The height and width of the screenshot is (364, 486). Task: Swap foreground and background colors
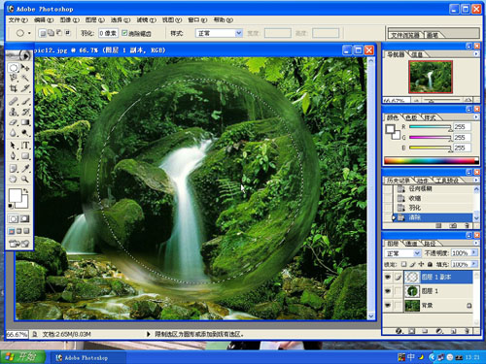coord(26,191)
